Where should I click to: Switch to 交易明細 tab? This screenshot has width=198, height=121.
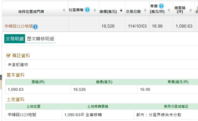pos(15,39)
